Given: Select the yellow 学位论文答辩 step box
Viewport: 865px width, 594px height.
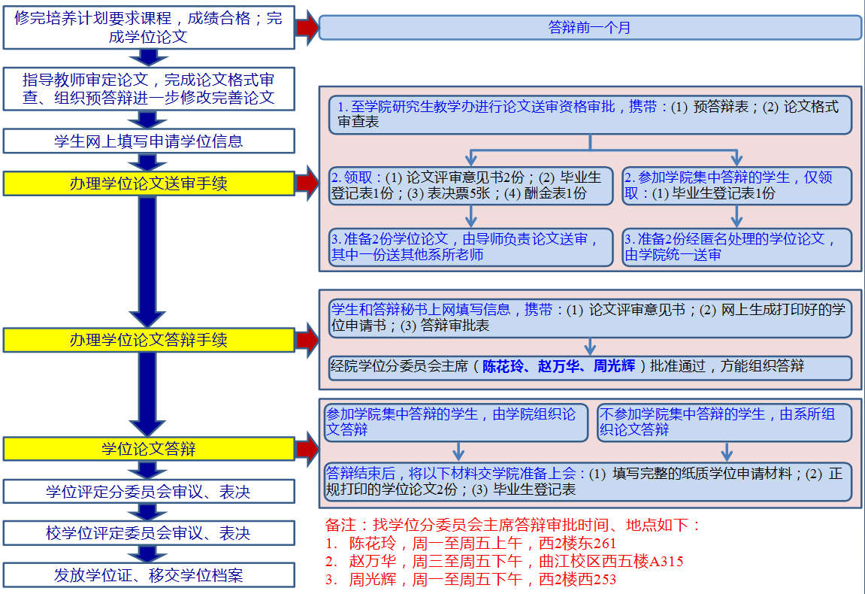Looking at the screenshot, I should tap(148, 450).
